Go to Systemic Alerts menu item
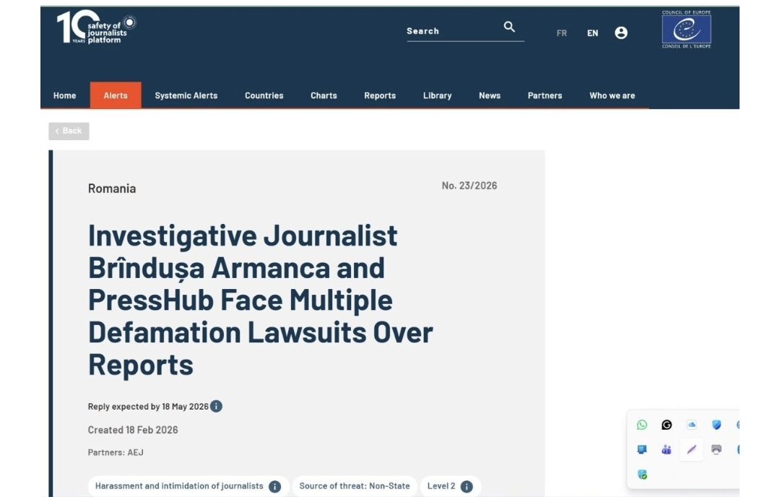Screen dimensions: 780x497 (186, 95)
